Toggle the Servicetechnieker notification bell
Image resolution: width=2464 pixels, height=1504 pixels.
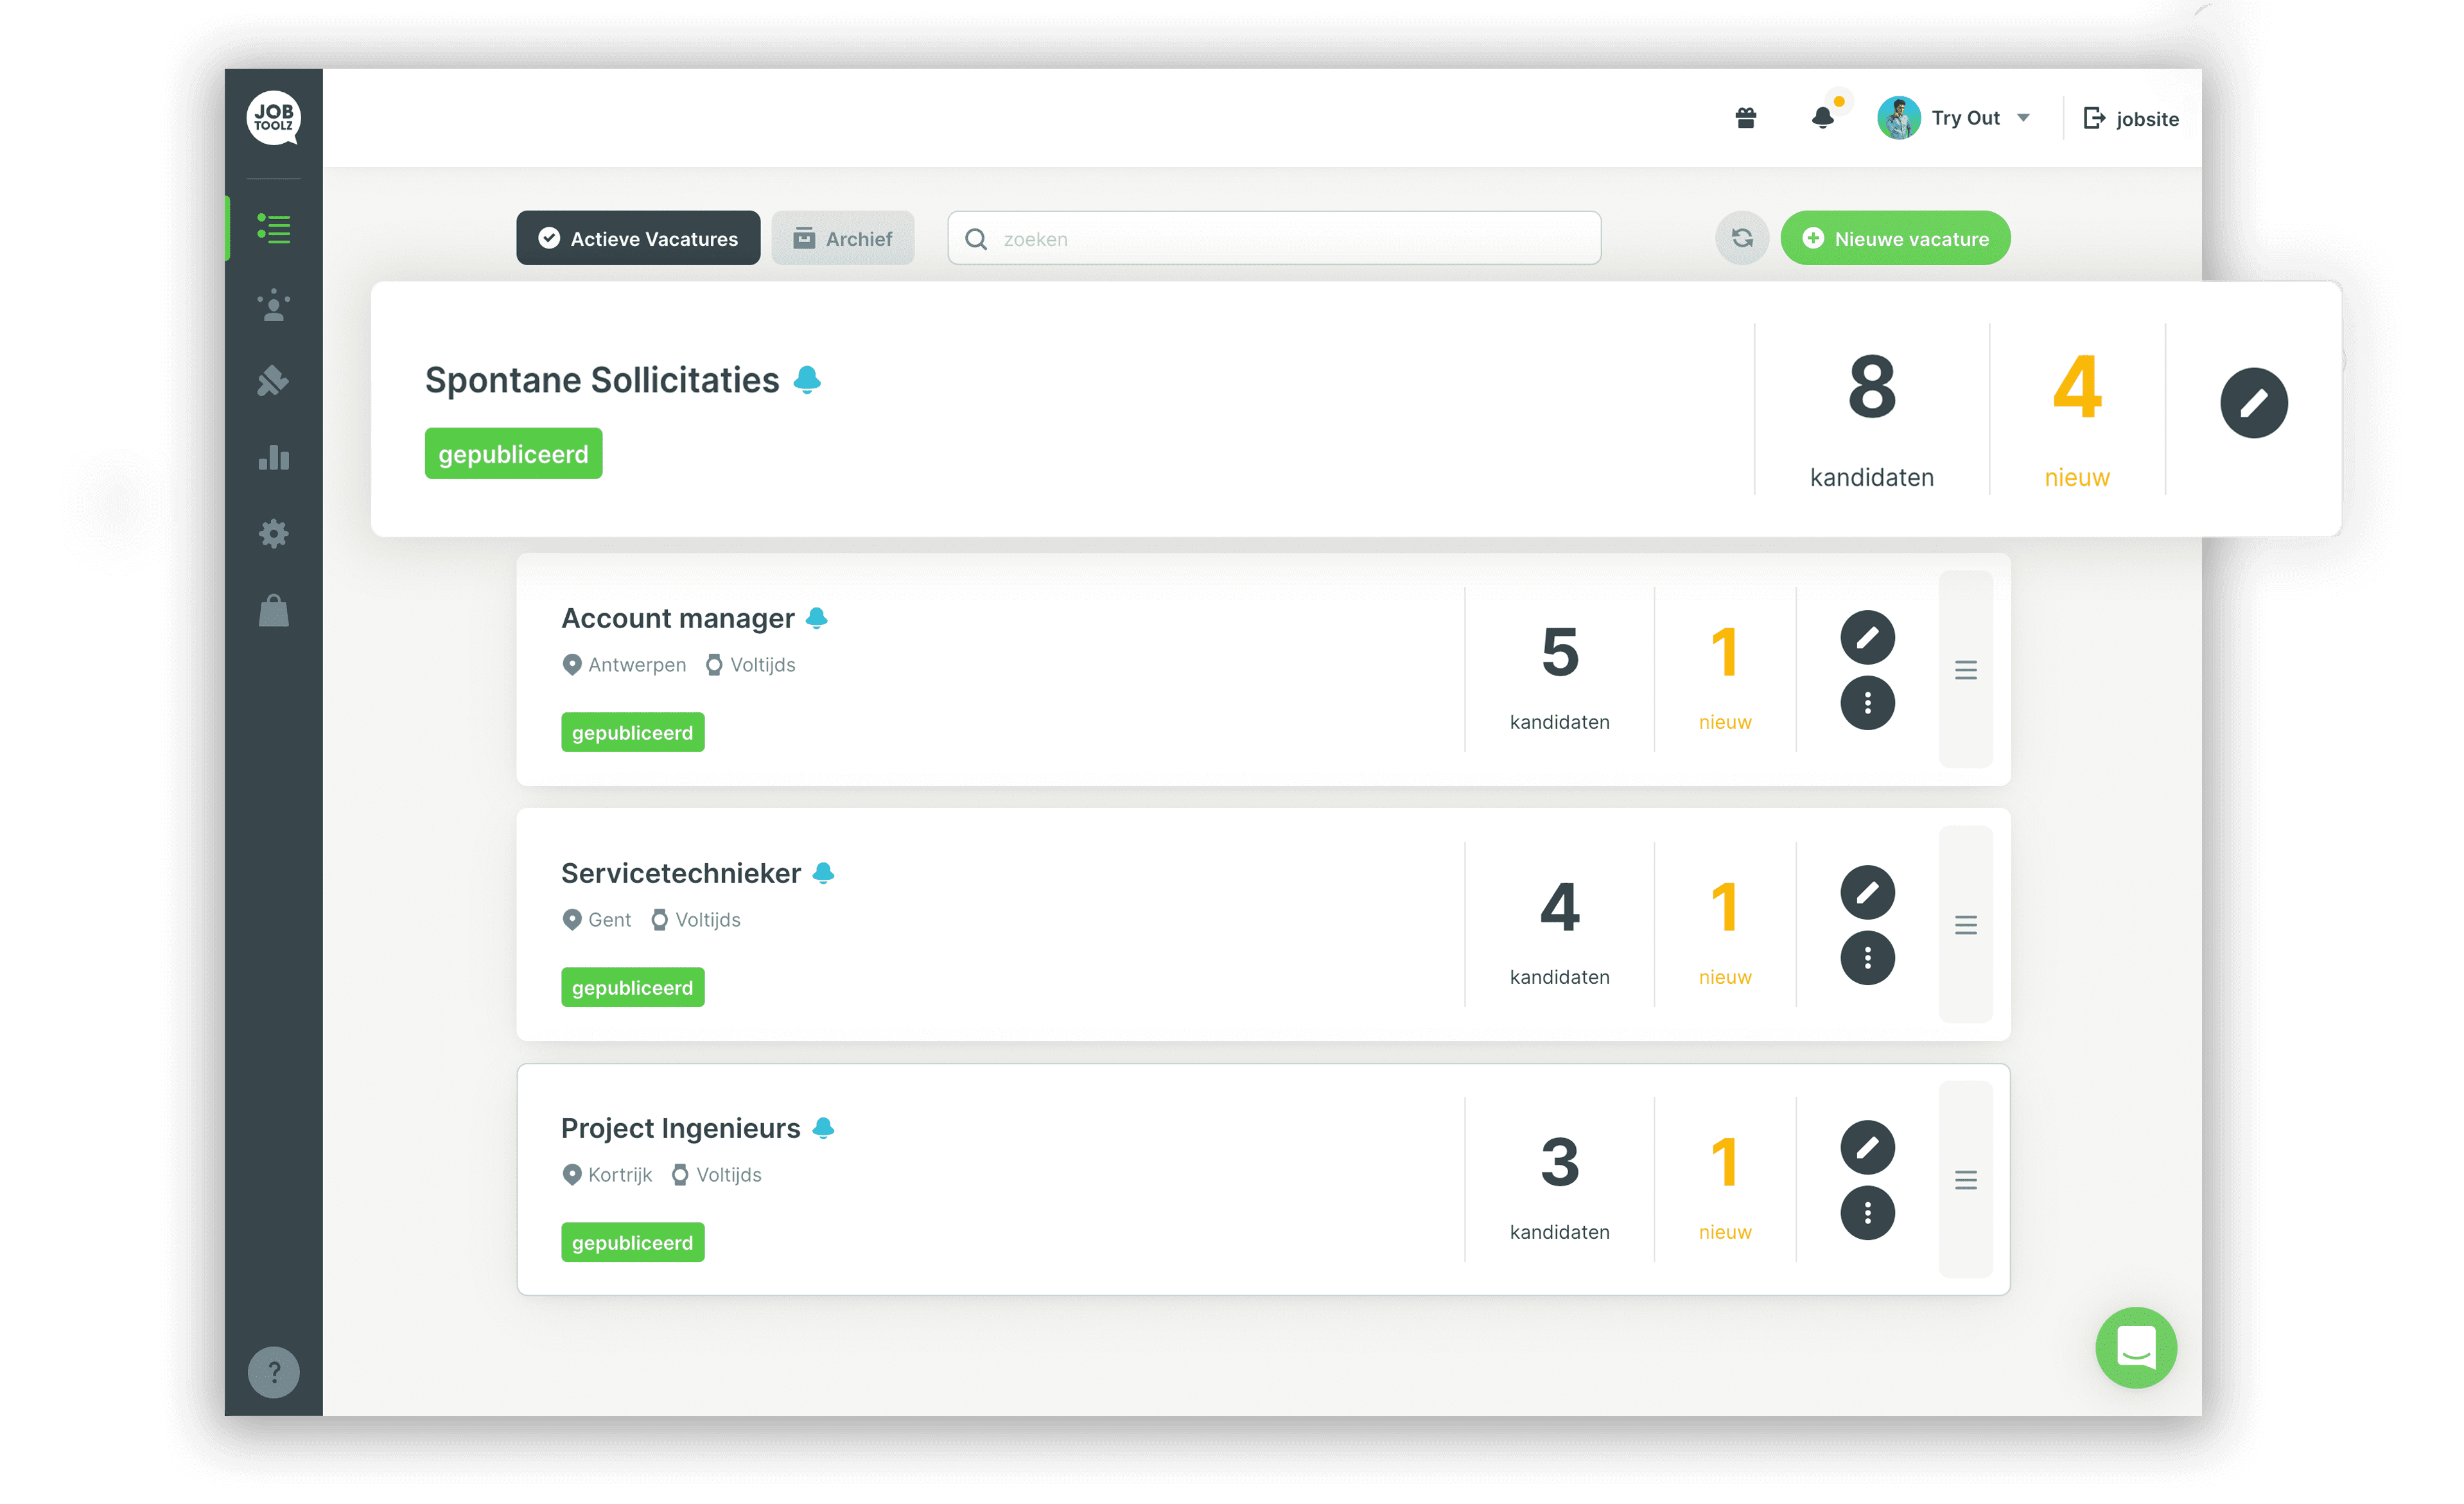pyautogui.click(x=823, y=873)
